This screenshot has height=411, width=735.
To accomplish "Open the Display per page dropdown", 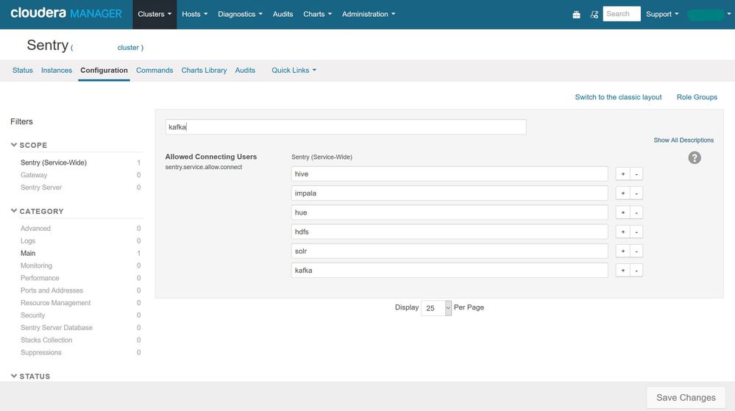I will 436,308.
